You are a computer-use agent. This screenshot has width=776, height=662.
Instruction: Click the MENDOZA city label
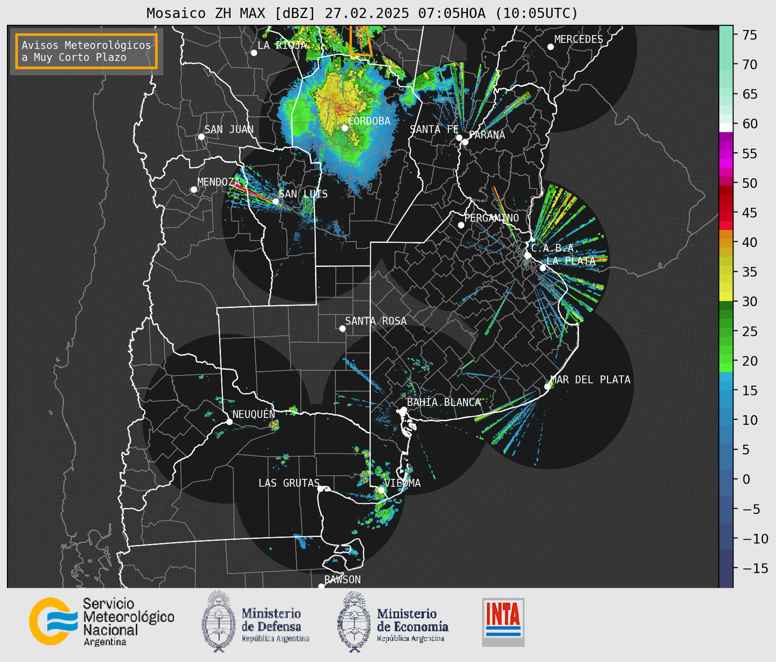[x=218, y=182]
